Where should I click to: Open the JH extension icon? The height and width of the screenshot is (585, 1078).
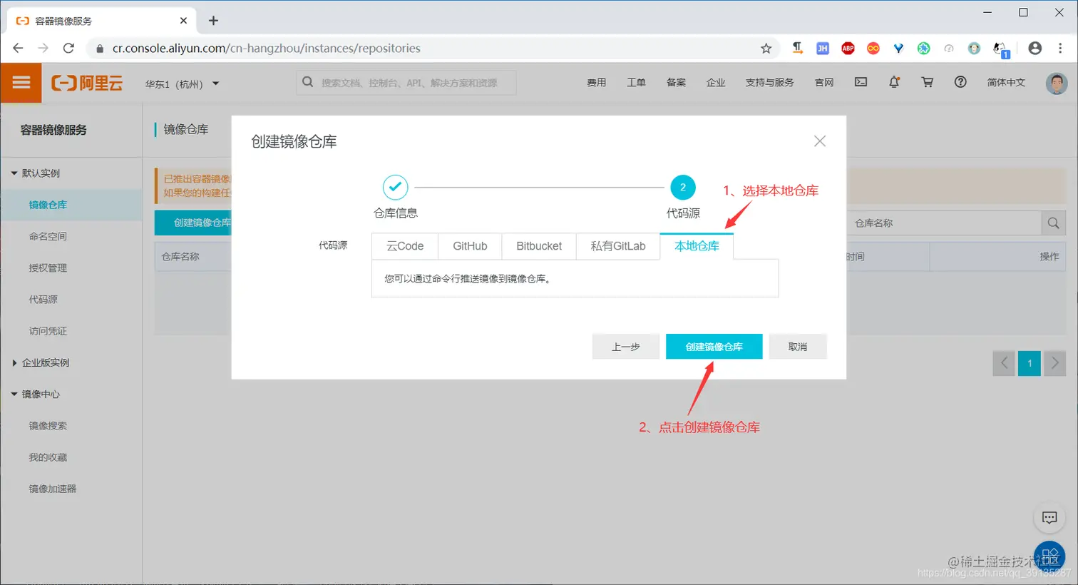[x=823, y=49]
